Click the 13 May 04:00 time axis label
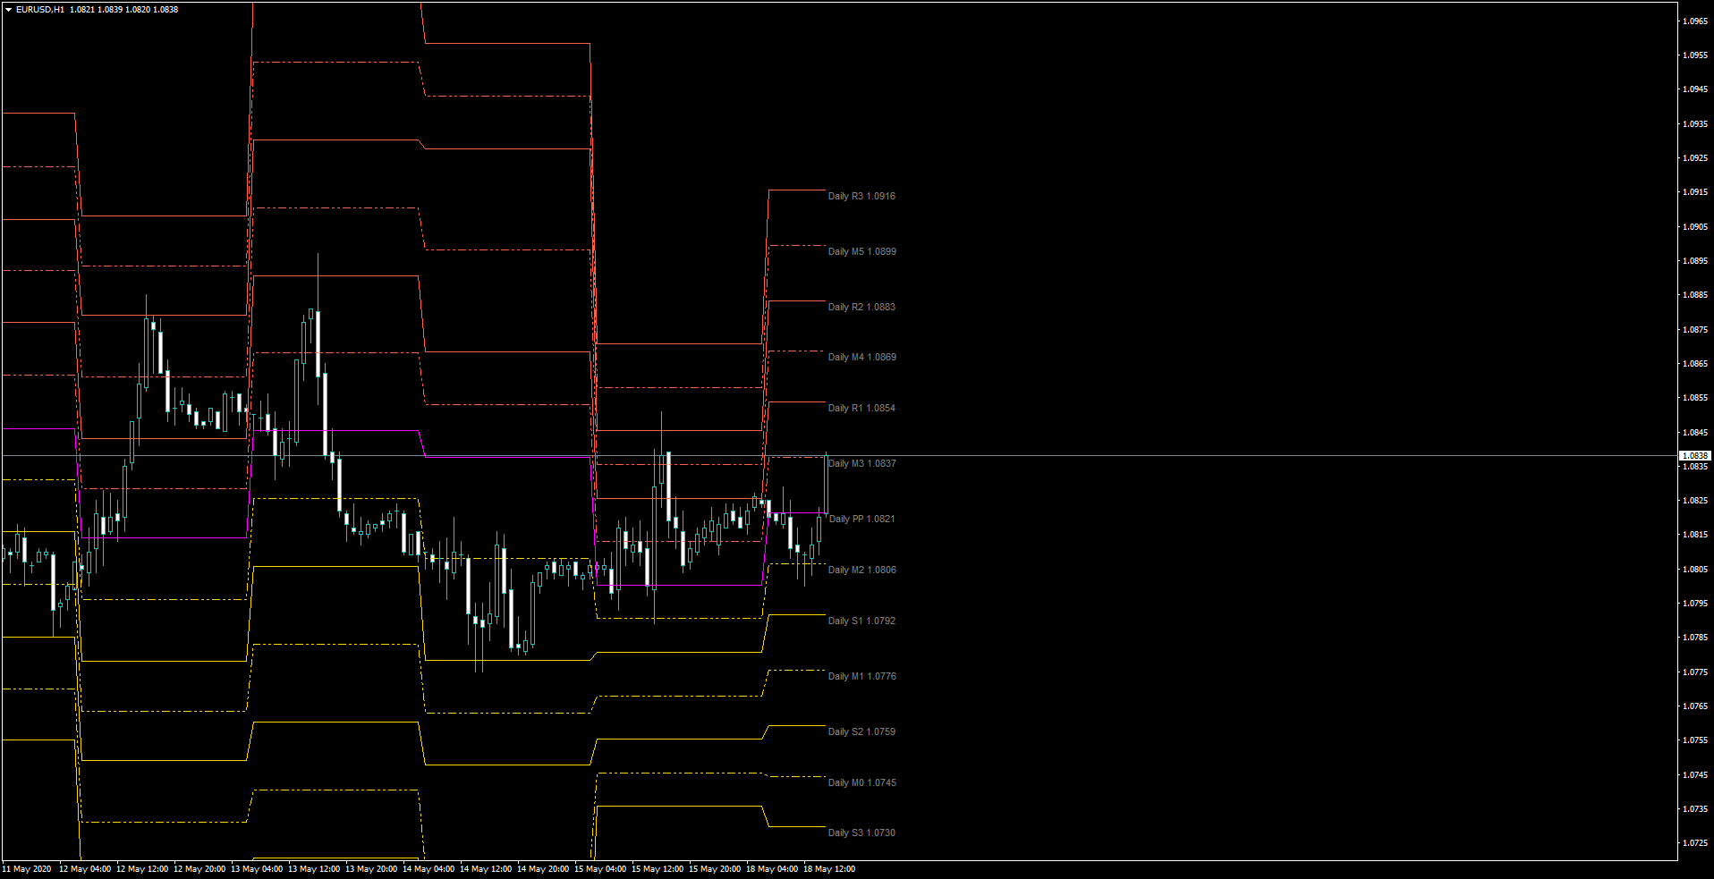Viewport: 1714px width, 879px height. pyautogui.click(x=257, y=869)
